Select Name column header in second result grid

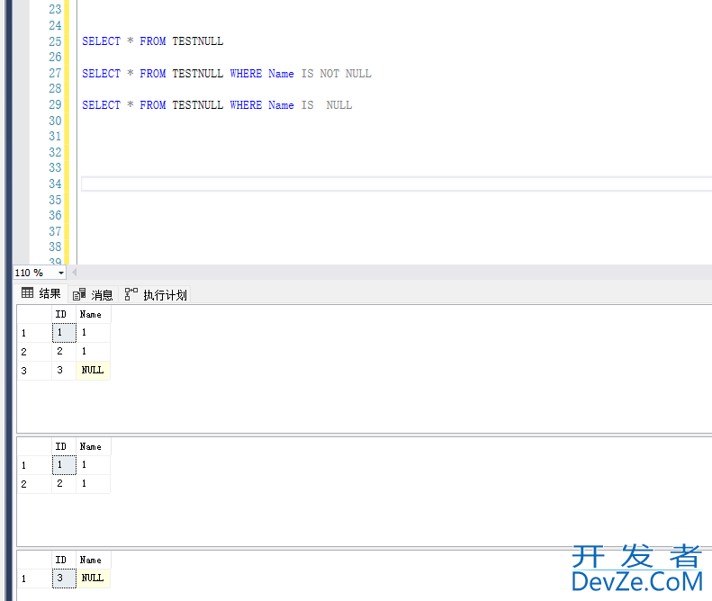(93, 446)
